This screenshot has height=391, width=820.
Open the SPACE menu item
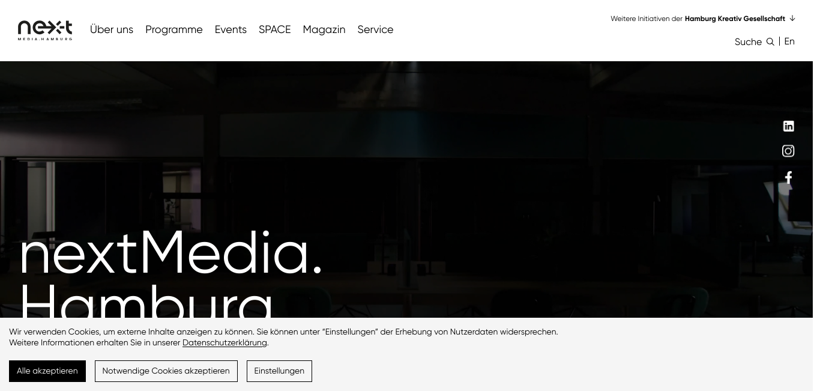(275, 29)
